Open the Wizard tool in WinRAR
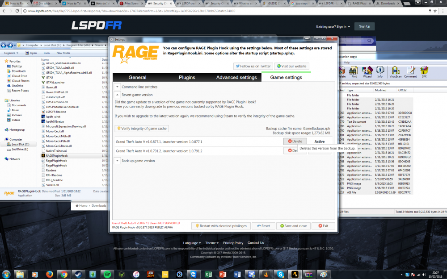Viewport: 447px width, 279px height. pyautogui.click(x=367, y=72)
